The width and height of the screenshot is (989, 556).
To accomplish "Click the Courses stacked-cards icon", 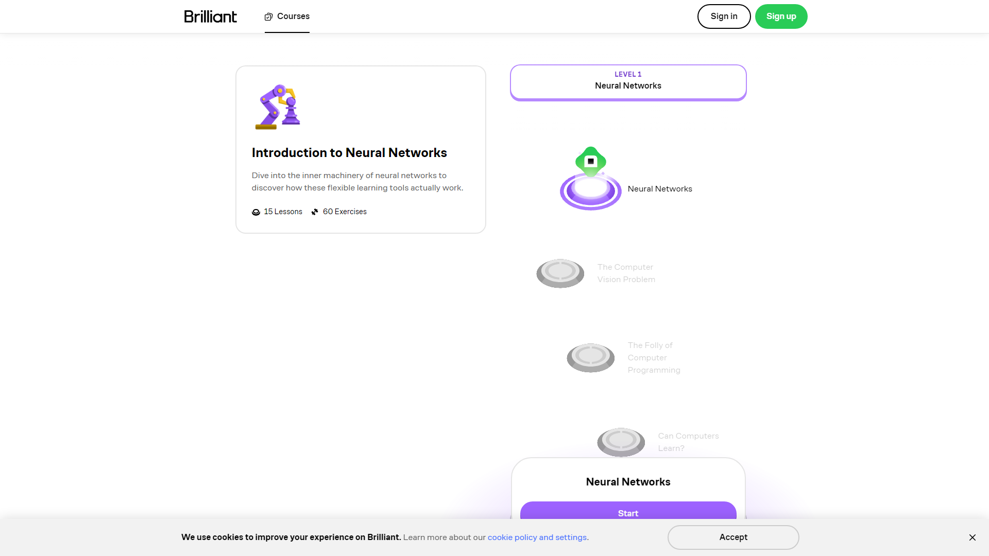I will tap(268, 17).
